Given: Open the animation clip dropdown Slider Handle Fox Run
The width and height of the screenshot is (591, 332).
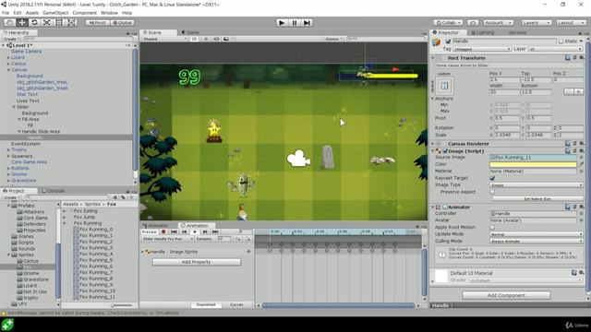Looking at the screenshot, I should (167, 239).
